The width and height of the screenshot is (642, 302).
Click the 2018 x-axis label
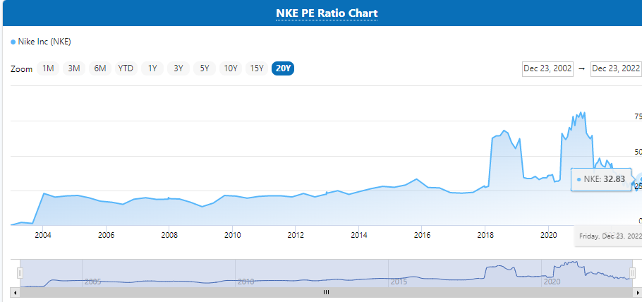tap(485, 235)
